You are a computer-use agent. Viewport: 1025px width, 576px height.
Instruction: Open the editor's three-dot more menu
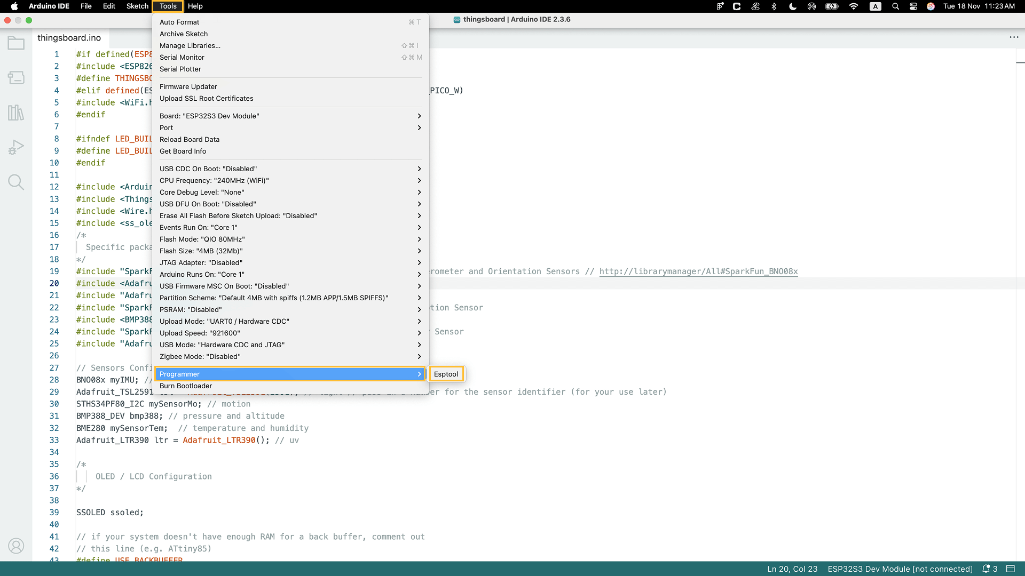pos(1014,37)
